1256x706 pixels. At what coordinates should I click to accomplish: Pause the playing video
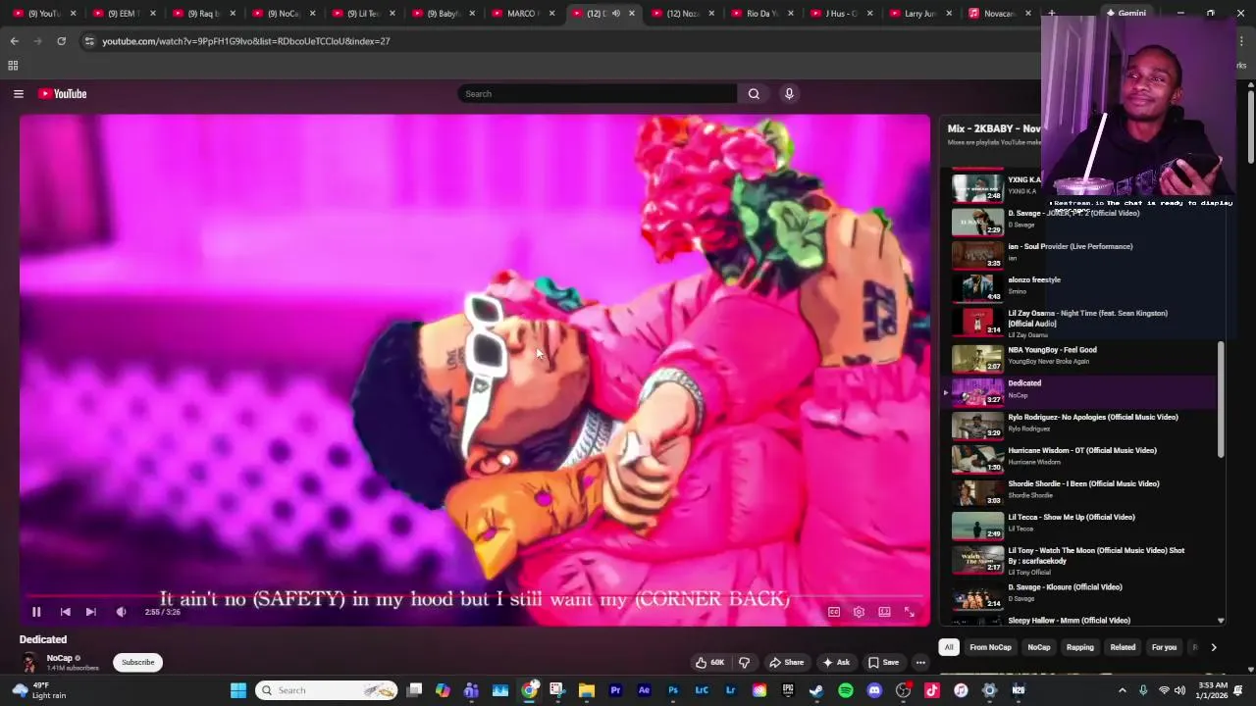(x=36, y=612)
